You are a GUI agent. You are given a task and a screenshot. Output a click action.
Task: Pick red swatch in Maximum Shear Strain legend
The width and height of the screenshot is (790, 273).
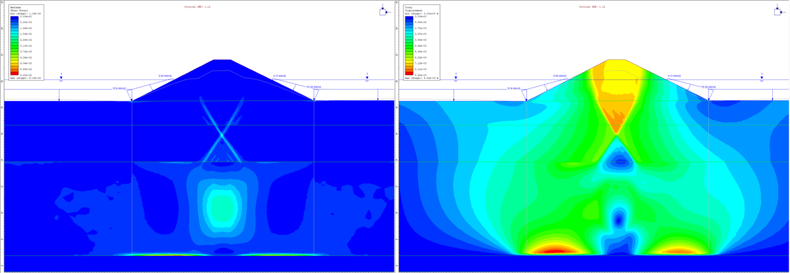pos(15,73)
